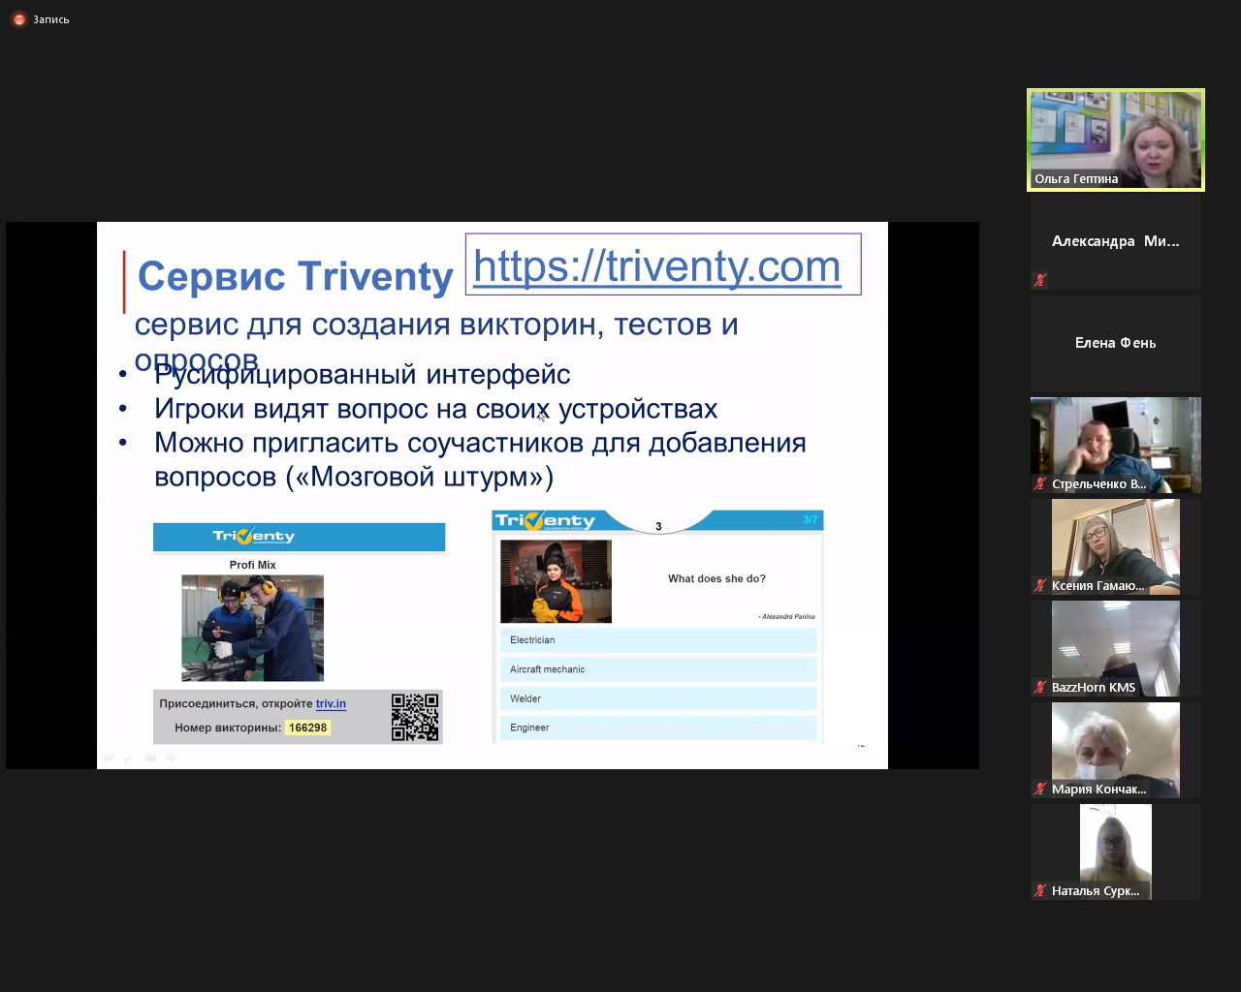Viewport: 1241px width, 992px height.
Task: Click the welder photo in the quiz
Action: (x=556, y=581)
